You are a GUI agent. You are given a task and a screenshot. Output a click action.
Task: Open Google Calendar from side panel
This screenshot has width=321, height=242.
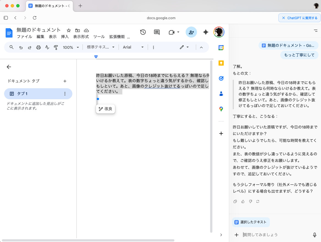[221, 48]
